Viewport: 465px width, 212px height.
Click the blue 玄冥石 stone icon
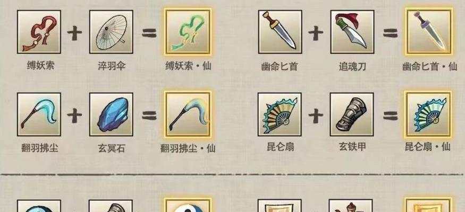[111, 114]
